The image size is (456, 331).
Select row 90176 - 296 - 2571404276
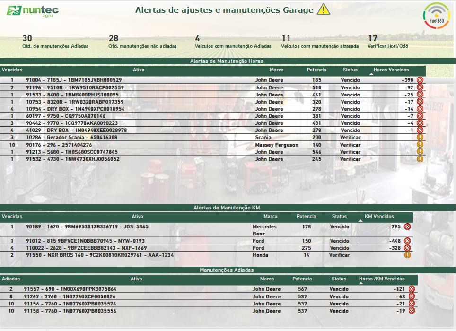tap(213, 144)
